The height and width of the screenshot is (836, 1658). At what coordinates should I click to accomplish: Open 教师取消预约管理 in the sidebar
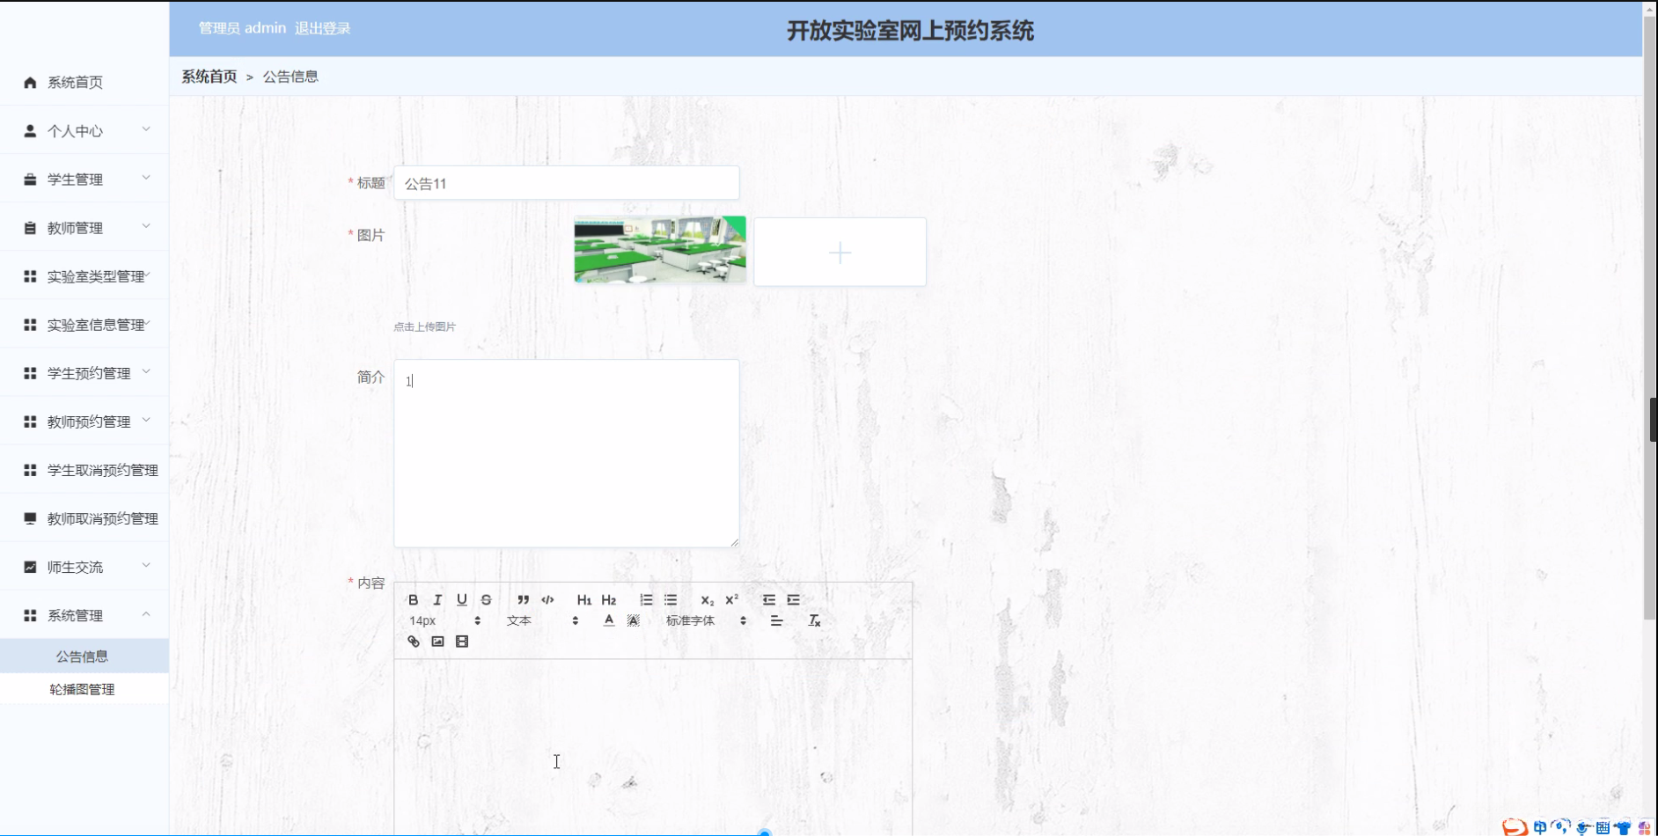84,518
